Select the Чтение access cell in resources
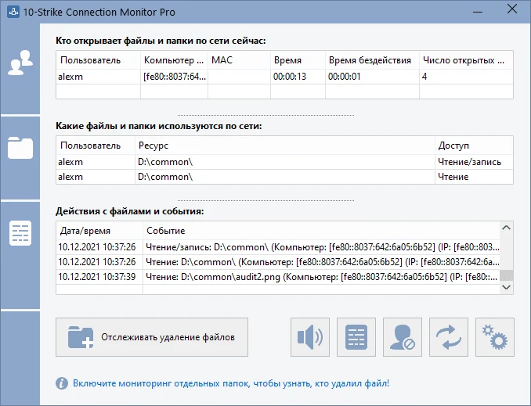The height and width of the screenshot is (406, 531). coord(474,177)
